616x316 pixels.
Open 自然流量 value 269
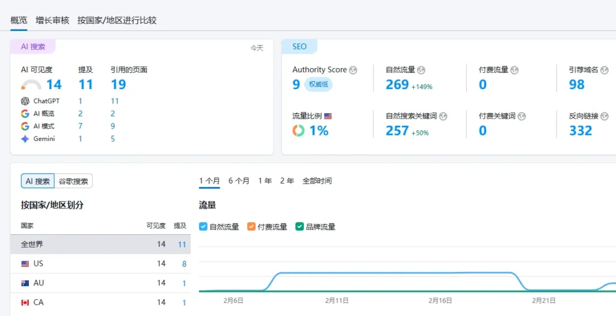(397, 84)
